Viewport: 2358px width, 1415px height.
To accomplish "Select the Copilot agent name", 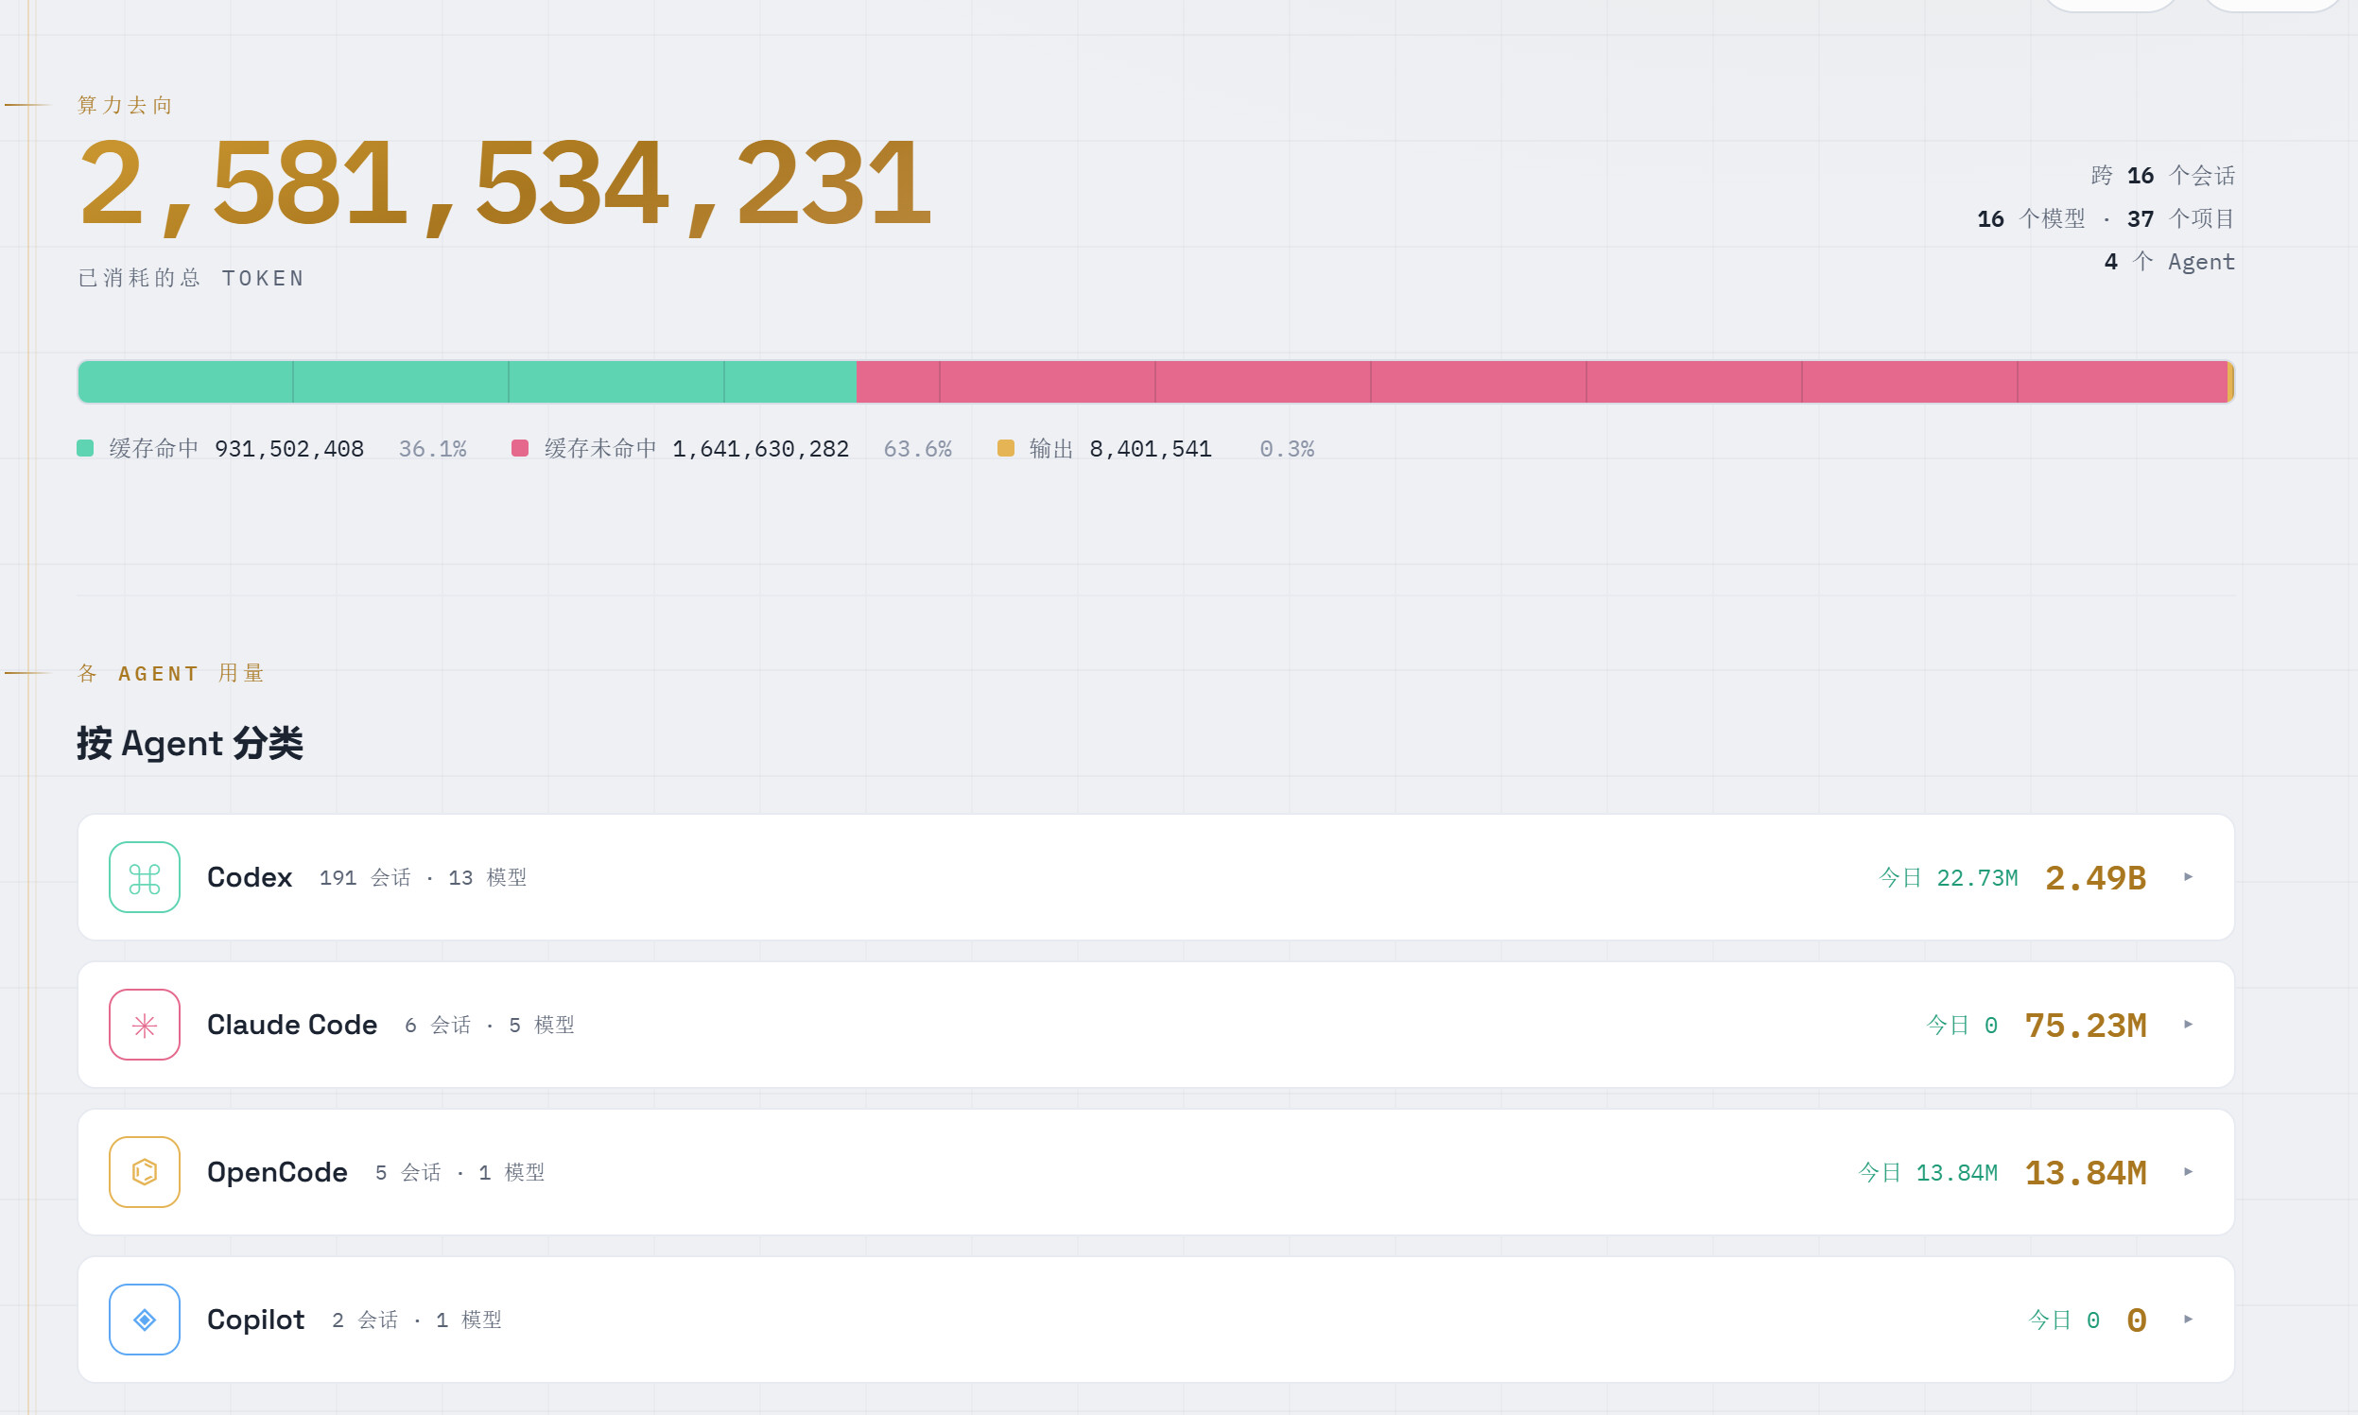I will 255,1320.
